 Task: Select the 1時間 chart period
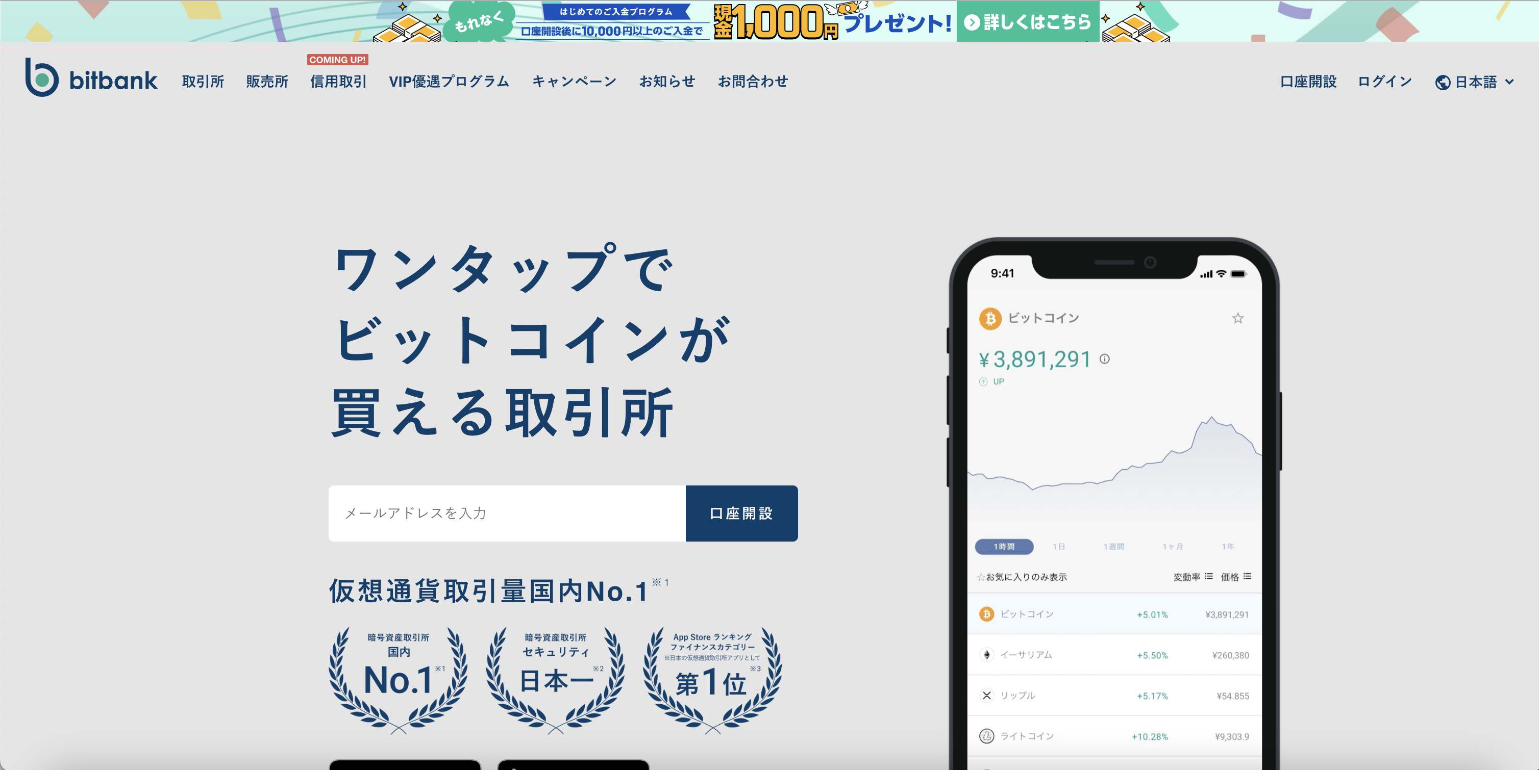coord(1004,546)
